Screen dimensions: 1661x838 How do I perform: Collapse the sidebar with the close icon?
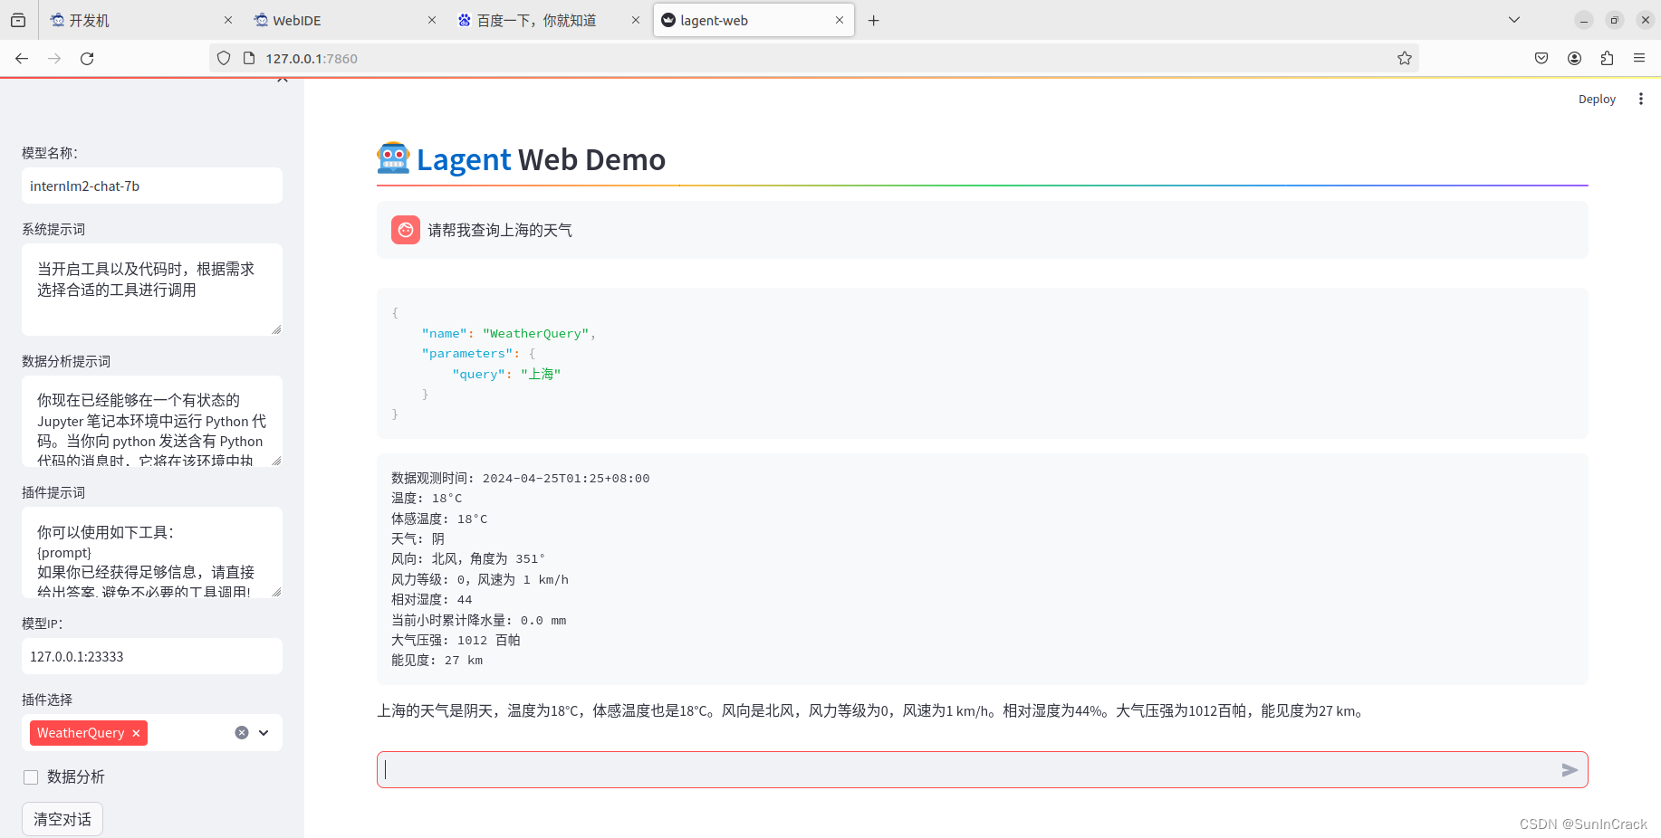(x=283, y=81)
